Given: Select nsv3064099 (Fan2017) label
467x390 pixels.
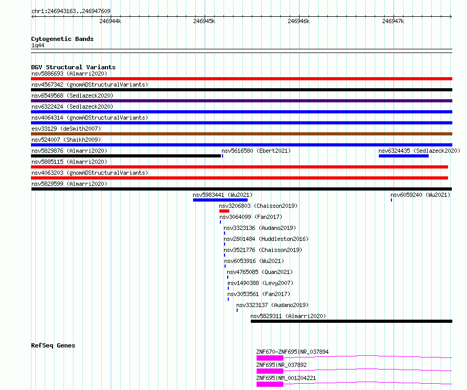Looking at the screenshot, I should tap(250, 217).
